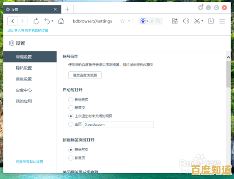Open the Baidu paw search engine selector
Image resolution: width=234 pixels, height=179 pixels.
(x=144, y=21)
